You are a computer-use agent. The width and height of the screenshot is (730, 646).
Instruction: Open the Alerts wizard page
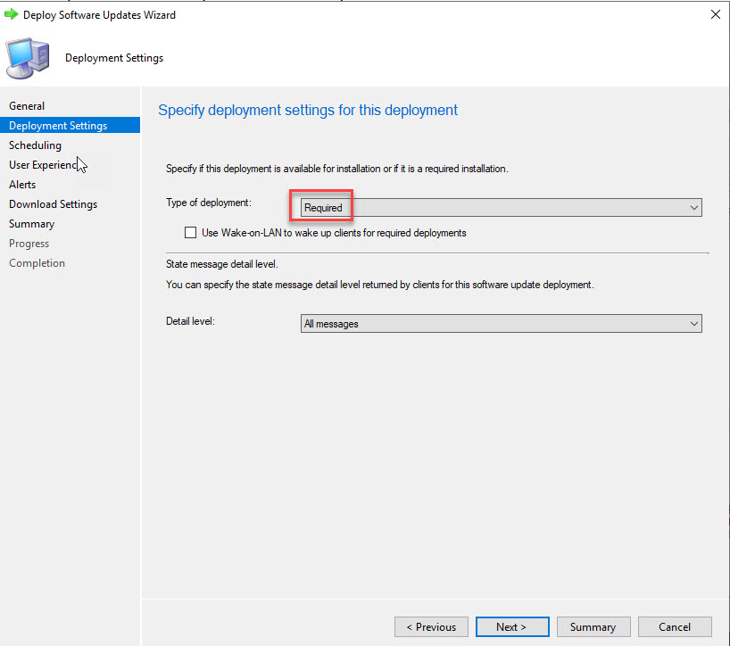click(x=22, y=185)
